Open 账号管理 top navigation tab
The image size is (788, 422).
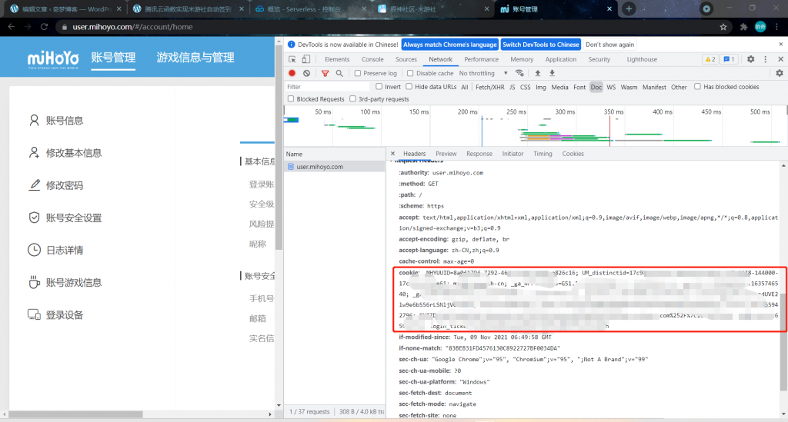113,58
